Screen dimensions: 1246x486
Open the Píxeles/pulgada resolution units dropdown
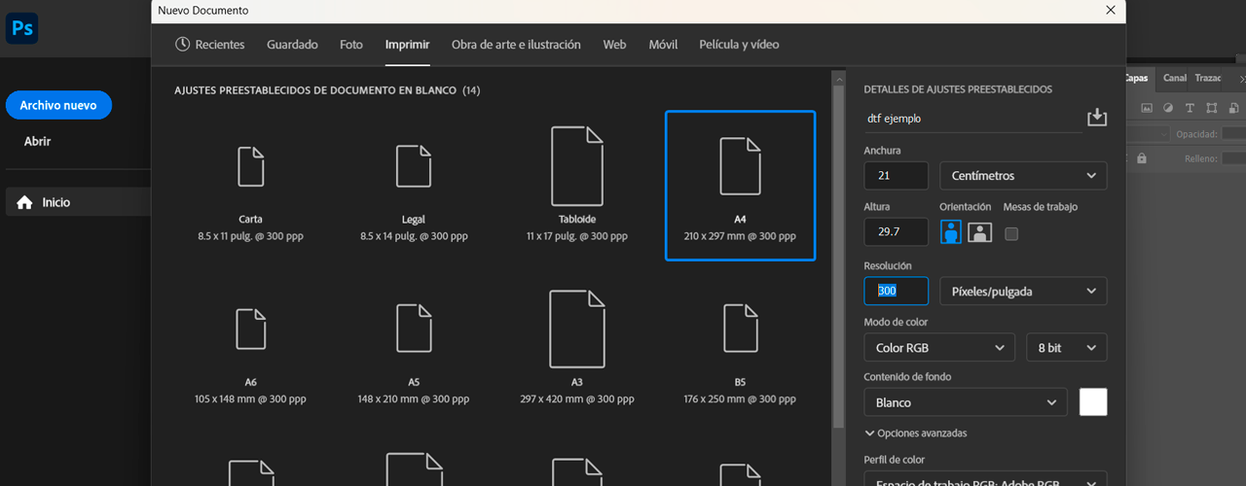(1023, 291)
